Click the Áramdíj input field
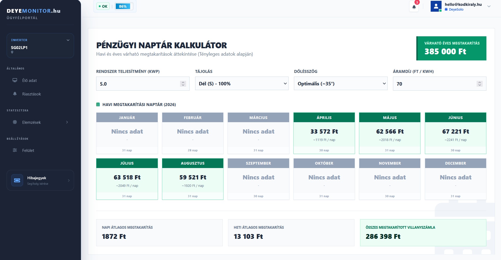 439,84
